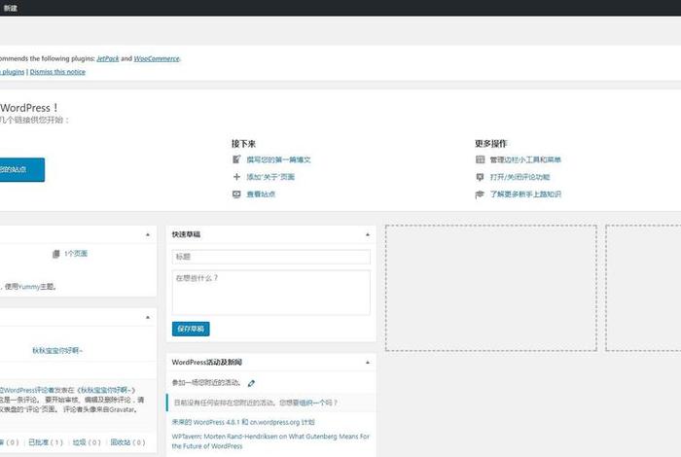
Task: Focus the 标题 draft title field
Action: (x=271, y=257)
